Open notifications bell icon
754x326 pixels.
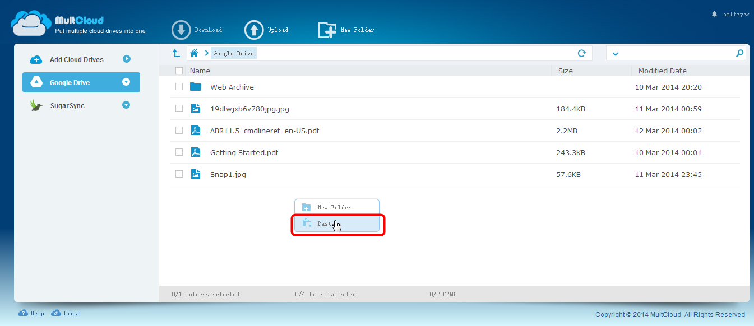(714, 14)
